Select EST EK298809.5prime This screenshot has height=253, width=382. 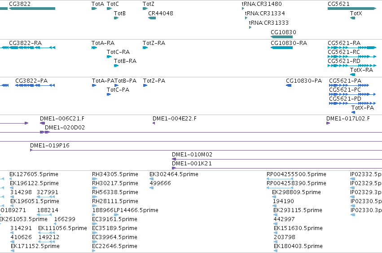[275, 197]
